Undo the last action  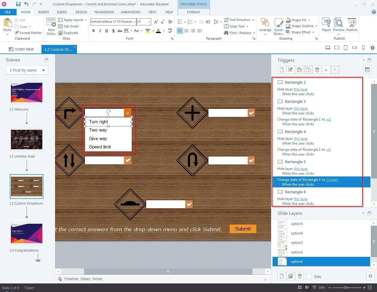tap(26, 4)
